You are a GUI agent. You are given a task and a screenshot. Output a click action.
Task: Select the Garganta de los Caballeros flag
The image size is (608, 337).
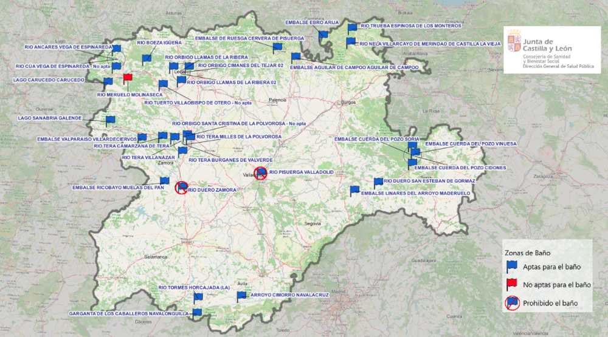pyautogui.click(x=196, y=314)
